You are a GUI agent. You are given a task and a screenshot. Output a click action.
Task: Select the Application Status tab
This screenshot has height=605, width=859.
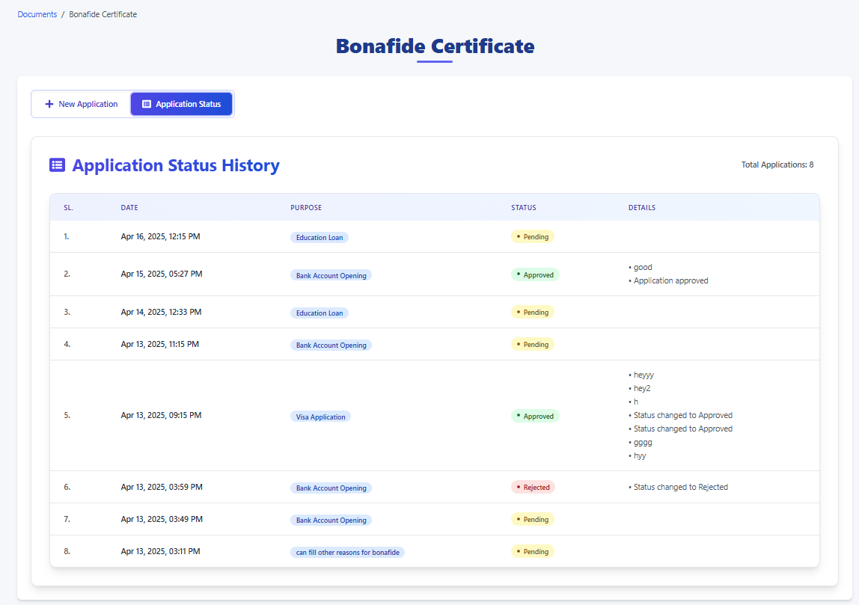(x=181, y=104)
